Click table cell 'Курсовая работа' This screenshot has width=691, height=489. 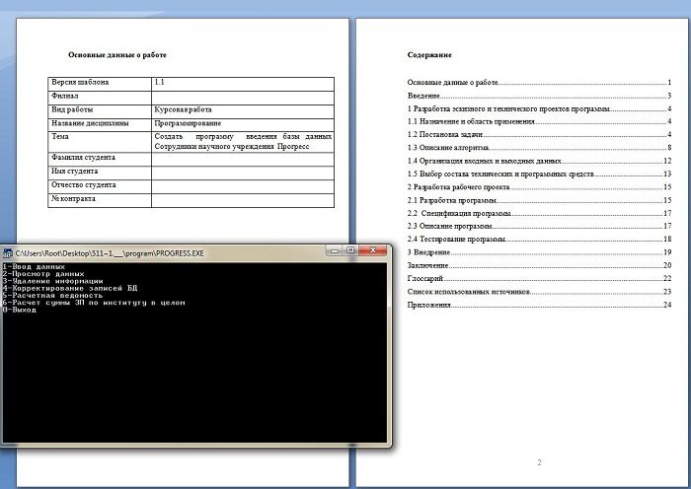[x=243, y=111]
